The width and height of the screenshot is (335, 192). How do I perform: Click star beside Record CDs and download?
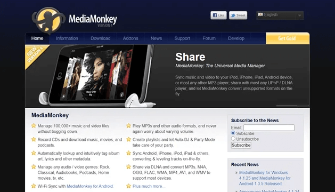(34, 139)
